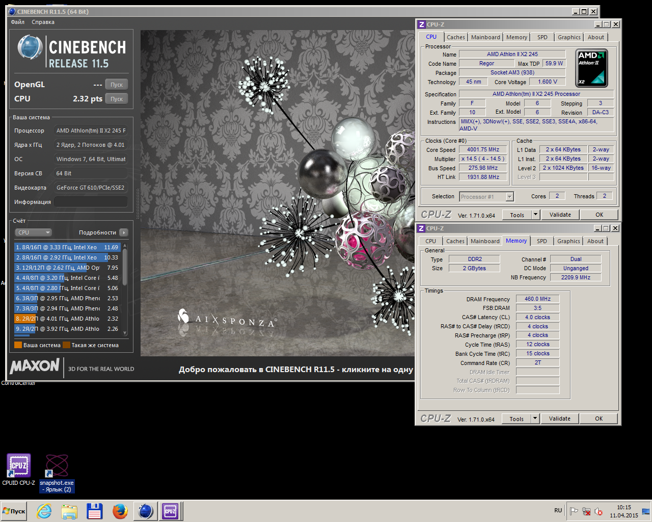Click the orange 'Ваша система' legend swatch
The height and width of the screenshot is (522, 652).
click(x=18, y=345)
